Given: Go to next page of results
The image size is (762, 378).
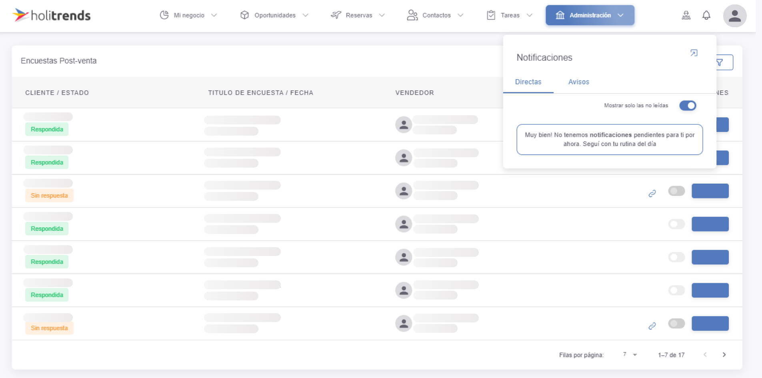Looking at the screenshot, I should (x=724, y=355).
